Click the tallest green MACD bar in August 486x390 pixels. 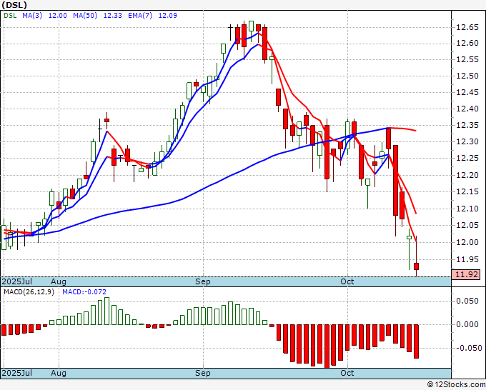pyautogui.click(x=106, y=311)
